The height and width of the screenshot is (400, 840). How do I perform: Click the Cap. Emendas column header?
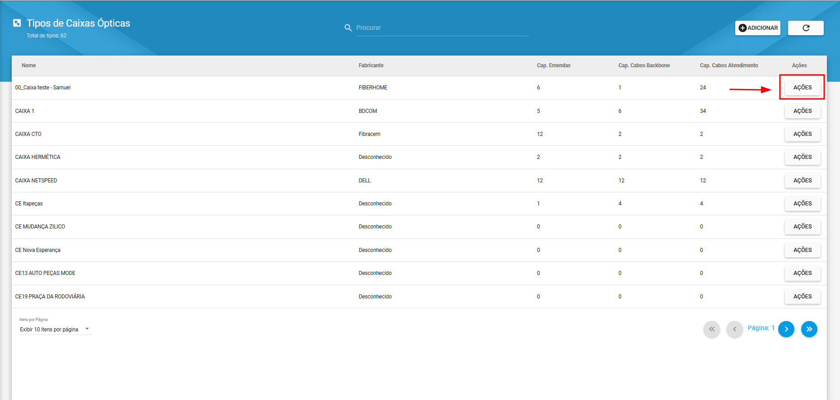pos(554,65)
